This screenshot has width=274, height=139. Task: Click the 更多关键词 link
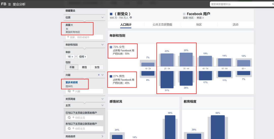coord(72,82)
